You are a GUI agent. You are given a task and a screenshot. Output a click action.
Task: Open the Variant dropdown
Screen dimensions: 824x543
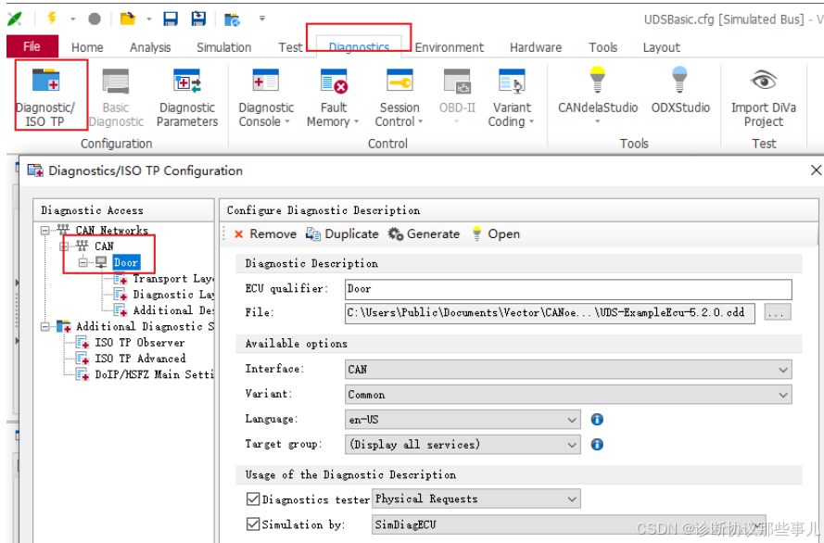(568, 395)
